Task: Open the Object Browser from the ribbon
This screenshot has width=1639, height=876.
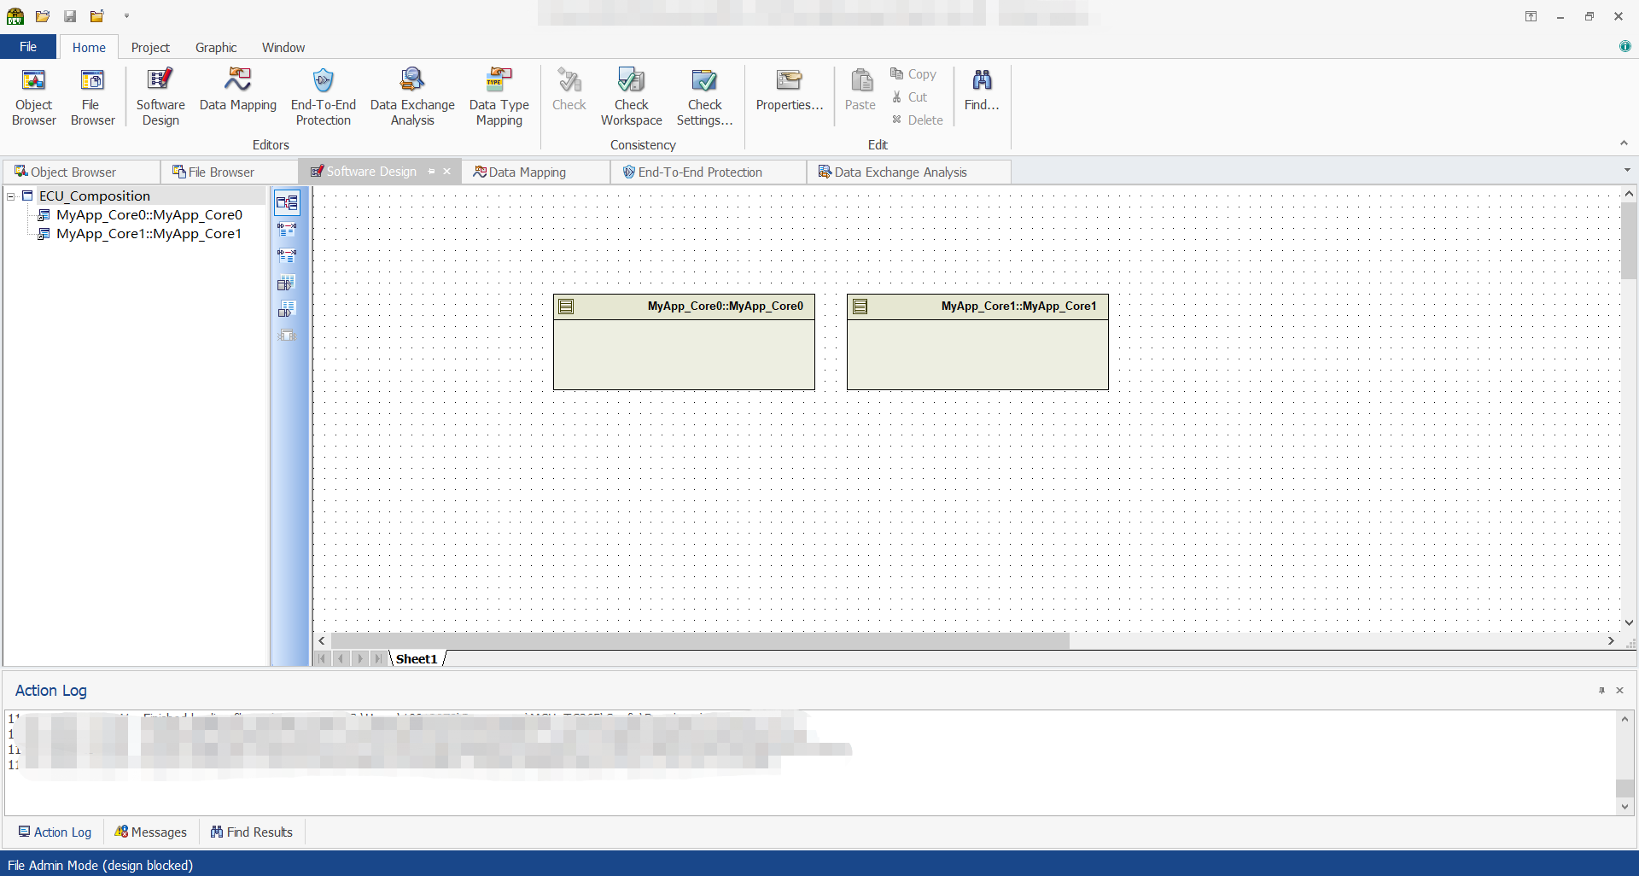Action: (x=33, y=96)
